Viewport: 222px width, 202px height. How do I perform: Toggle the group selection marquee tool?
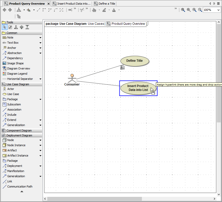point(10,27)
